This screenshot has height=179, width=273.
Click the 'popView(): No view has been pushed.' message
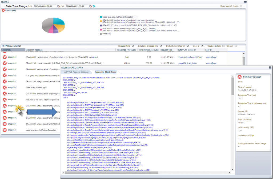tap(42, 100)
